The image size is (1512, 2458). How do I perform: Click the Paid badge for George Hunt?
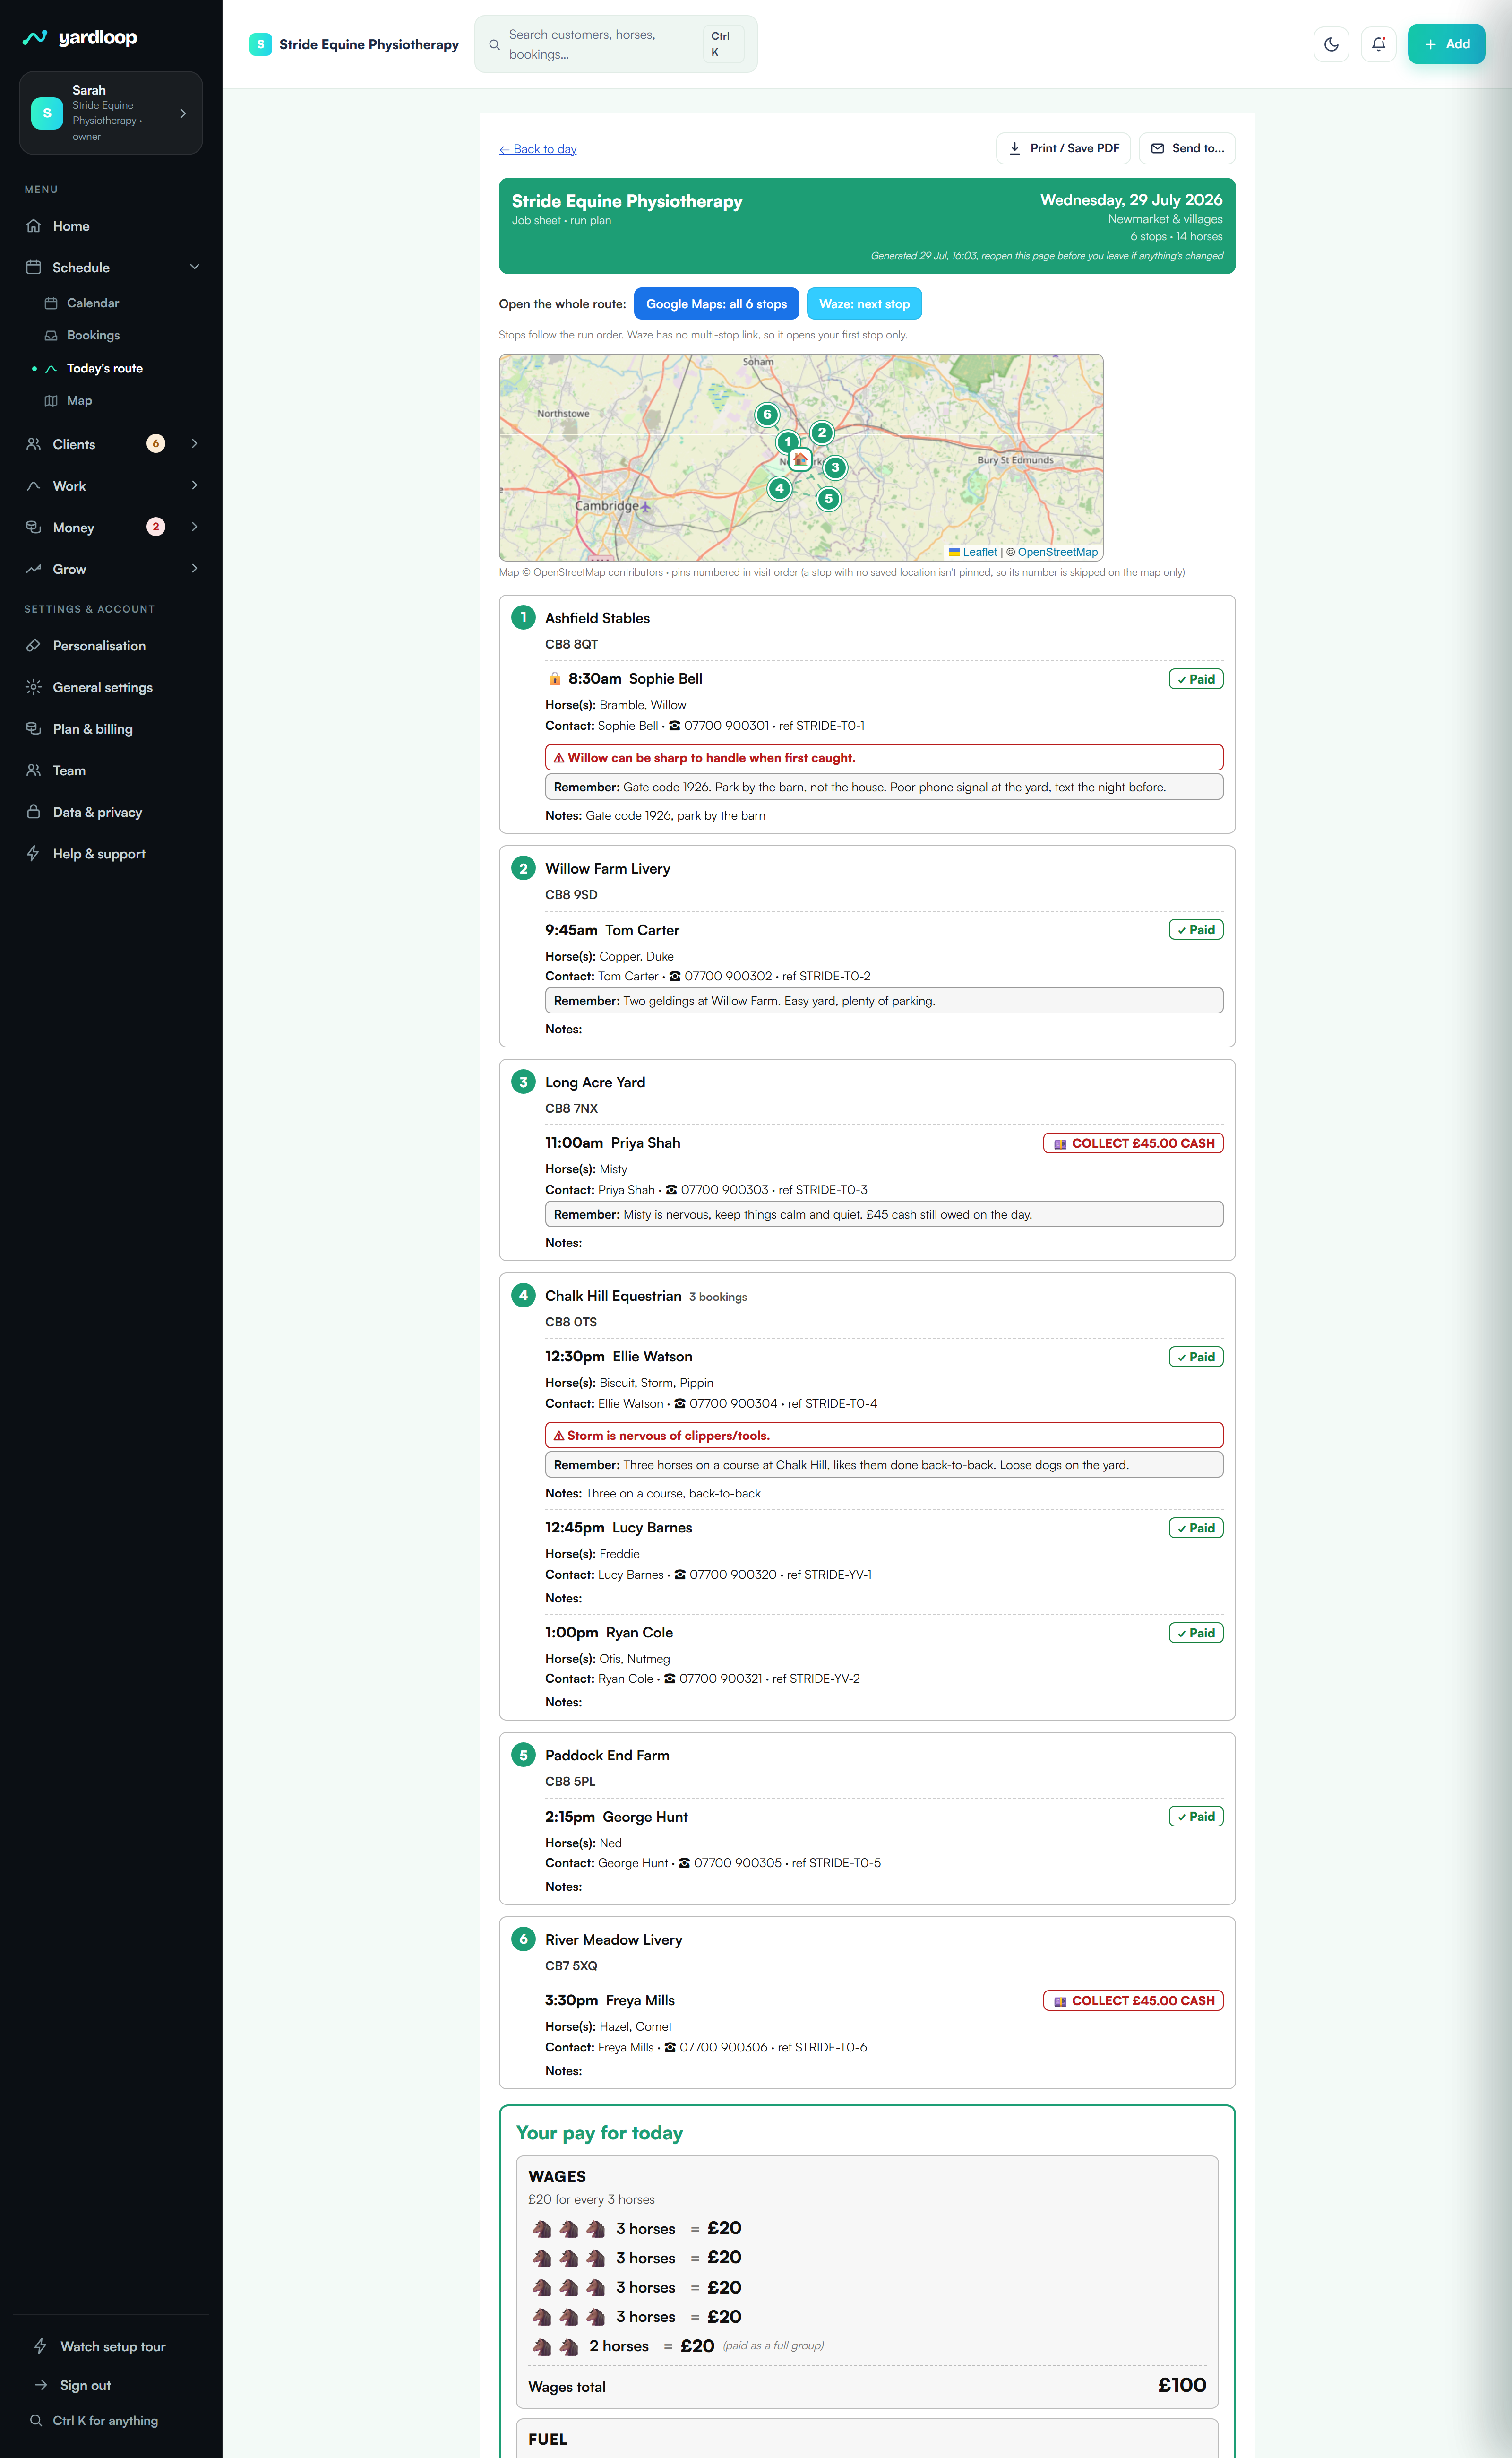(1196, 1817)
